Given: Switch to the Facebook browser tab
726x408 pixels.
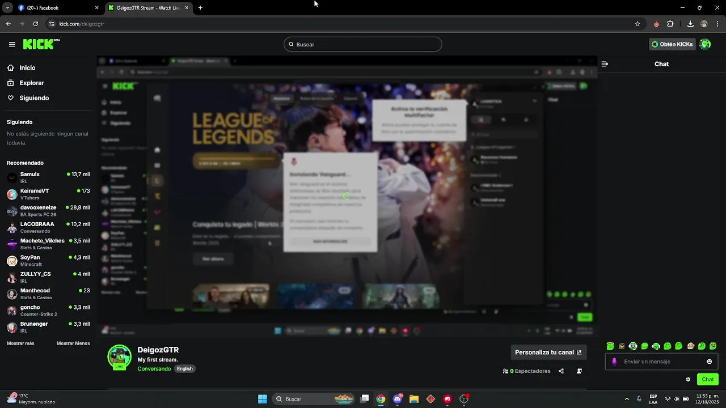Looking at the screenshot, I should click(x=58, y=8).
